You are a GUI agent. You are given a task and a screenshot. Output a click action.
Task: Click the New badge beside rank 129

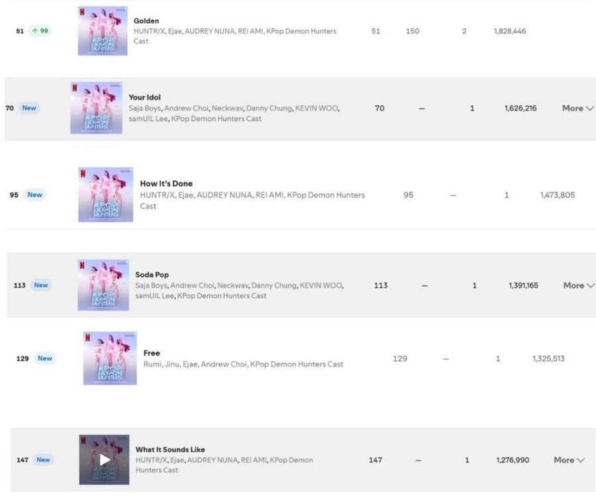45,358
